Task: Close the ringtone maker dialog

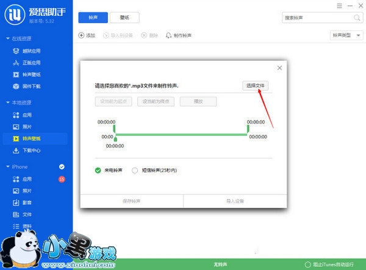Action: pos(279,68)
